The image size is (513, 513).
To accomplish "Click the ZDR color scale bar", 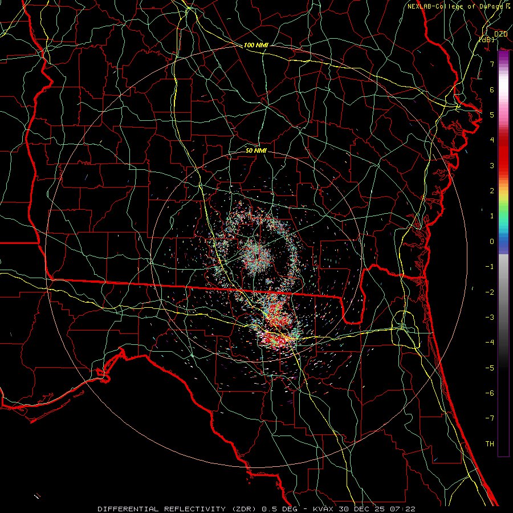I will (503, 254).
